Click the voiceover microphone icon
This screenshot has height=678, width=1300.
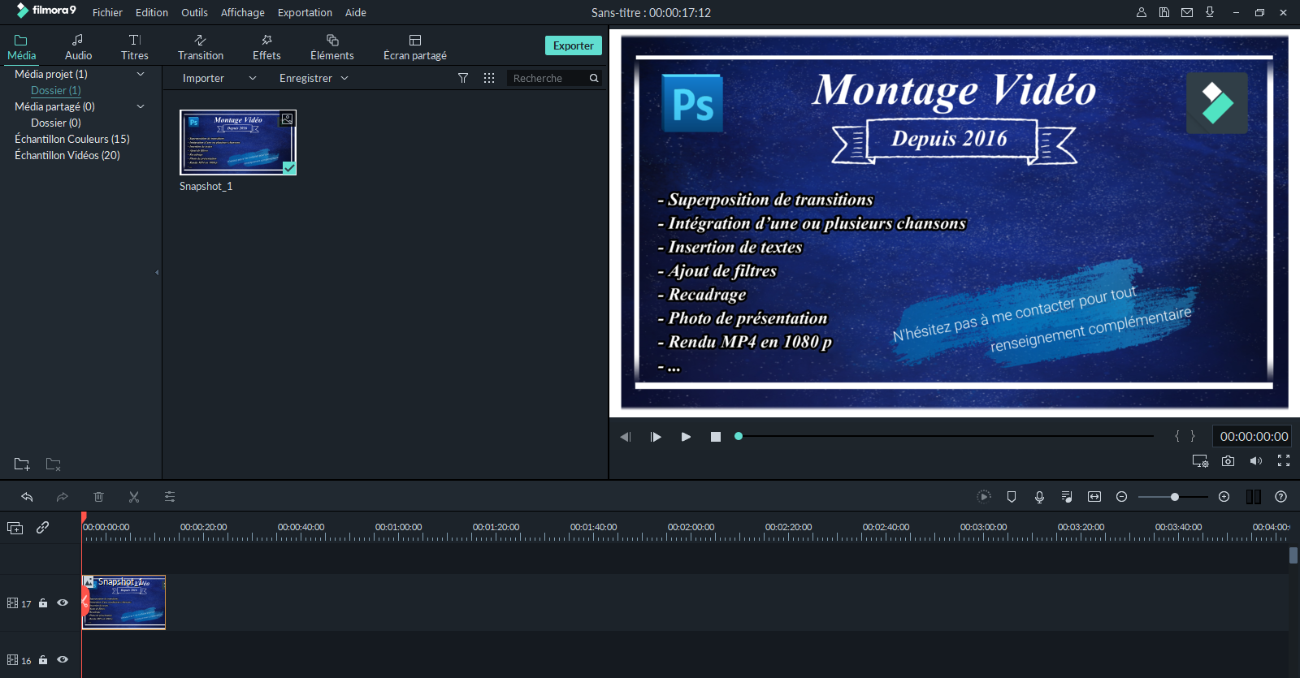point(1039,497)
